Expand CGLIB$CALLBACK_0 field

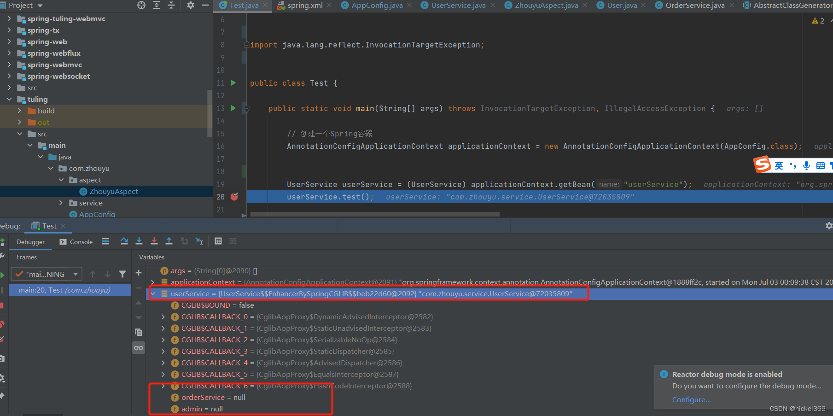[163, 316]
